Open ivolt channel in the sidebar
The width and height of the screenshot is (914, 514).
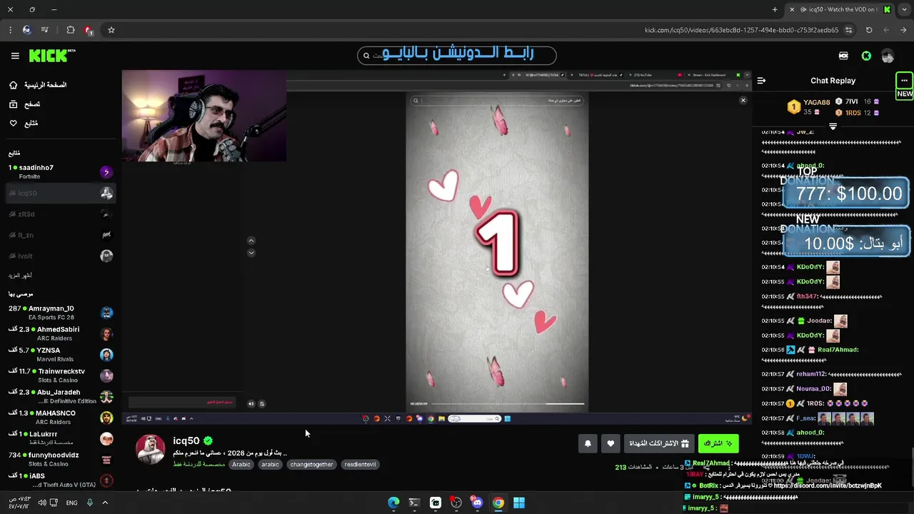click(60, 256)
